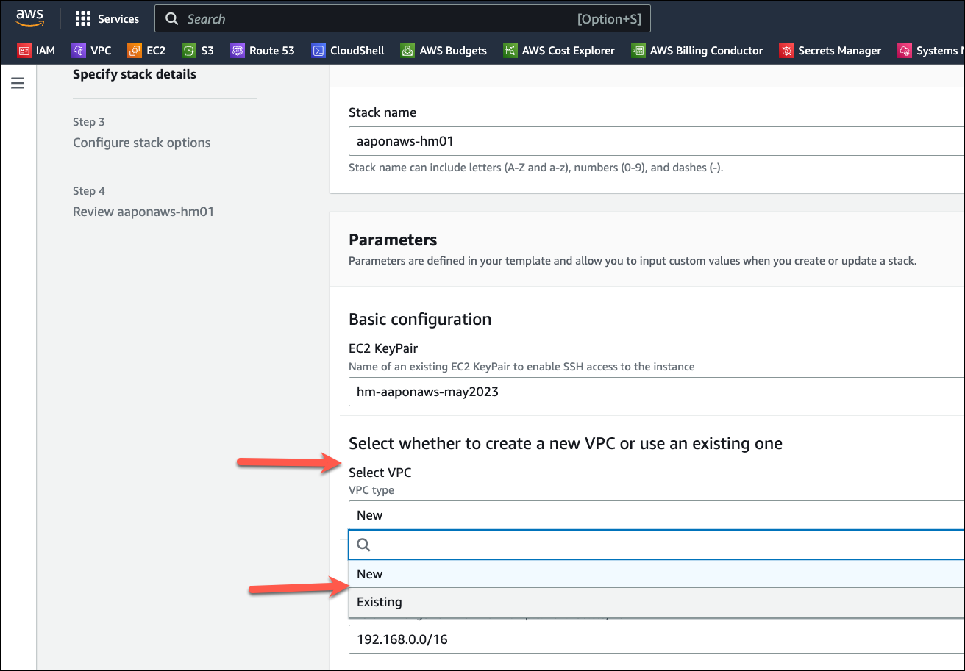Navigate to the Route 53 shortcut

pos(263,51)
